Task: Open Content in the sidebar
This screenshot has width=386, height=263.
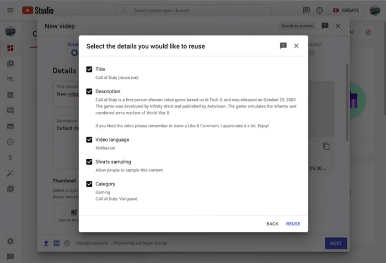Action: (10, 64)
